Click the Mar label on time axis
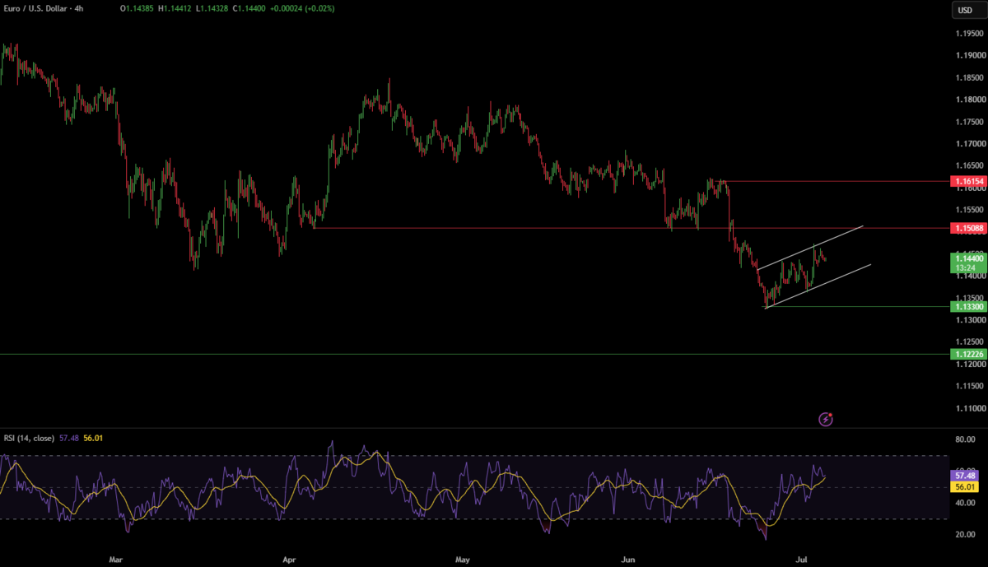The image size is (988, 567). pos(115,559)
